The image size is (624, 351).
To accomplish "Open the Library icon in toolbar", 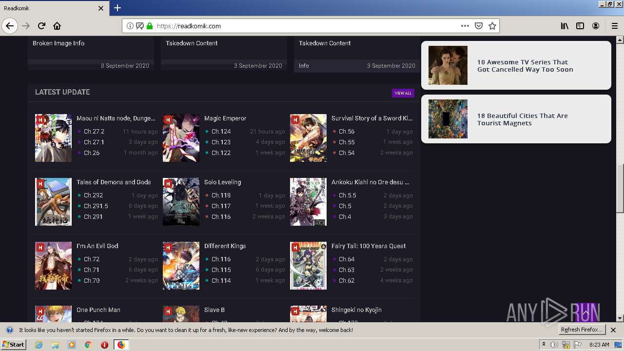I will (x=565, y=26).
